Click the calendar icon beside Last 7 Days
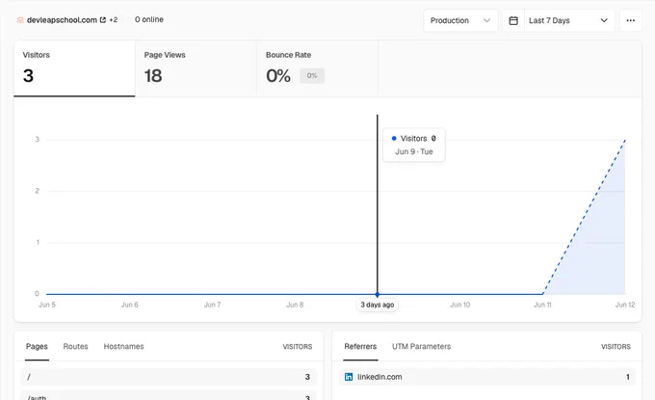The height and width of the screenshot is (400, 655). (x=513, y=20)
